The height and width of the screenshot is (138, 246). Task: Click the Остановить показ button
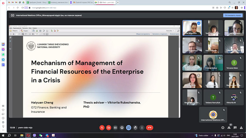233,15
